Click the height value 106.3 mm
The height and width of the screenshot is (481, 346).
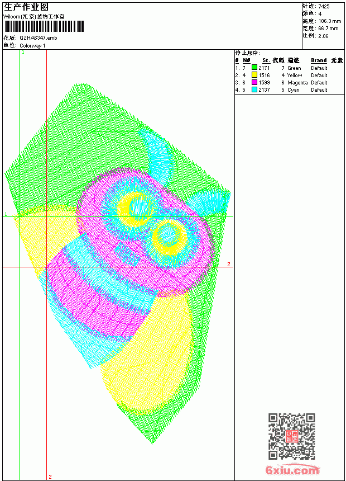click(x=329, y=21)
